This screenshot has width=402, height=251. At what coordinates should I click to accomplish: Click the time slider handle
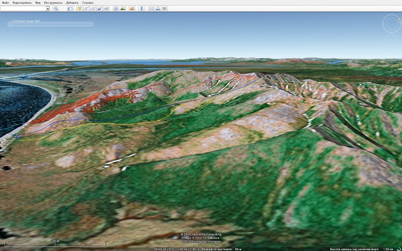pyautogui.click(x=11, y=26)
